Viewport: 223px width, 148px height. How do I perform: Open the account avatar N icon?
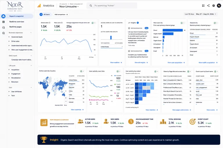pos(219,6)
